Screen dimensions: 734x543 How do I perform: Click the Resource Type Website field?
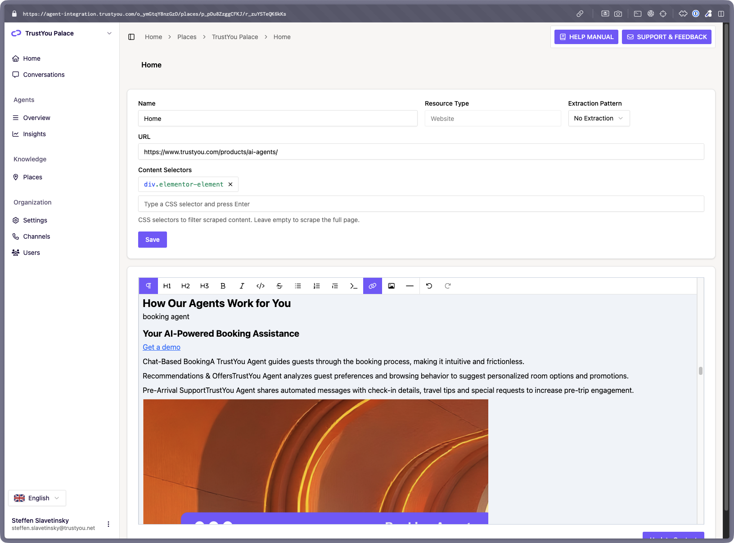coord(493,118)
